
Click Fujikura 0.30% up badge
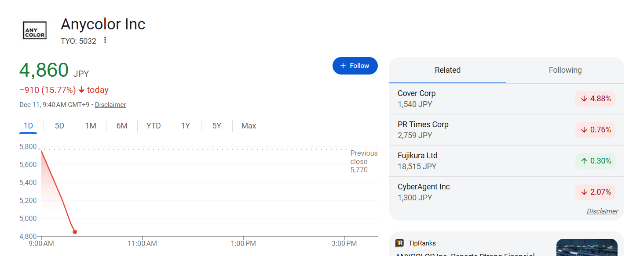tap(595, 161)
